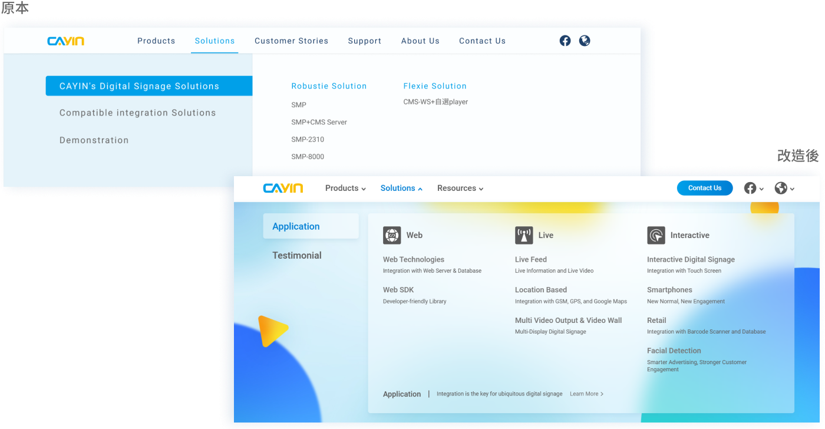Open the Live Feed link
Image resolution: width=825 pixels, height=429 pixels.
(531, 259)
